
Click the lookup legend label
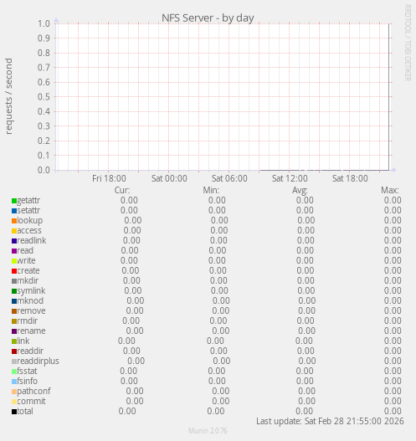30,221
